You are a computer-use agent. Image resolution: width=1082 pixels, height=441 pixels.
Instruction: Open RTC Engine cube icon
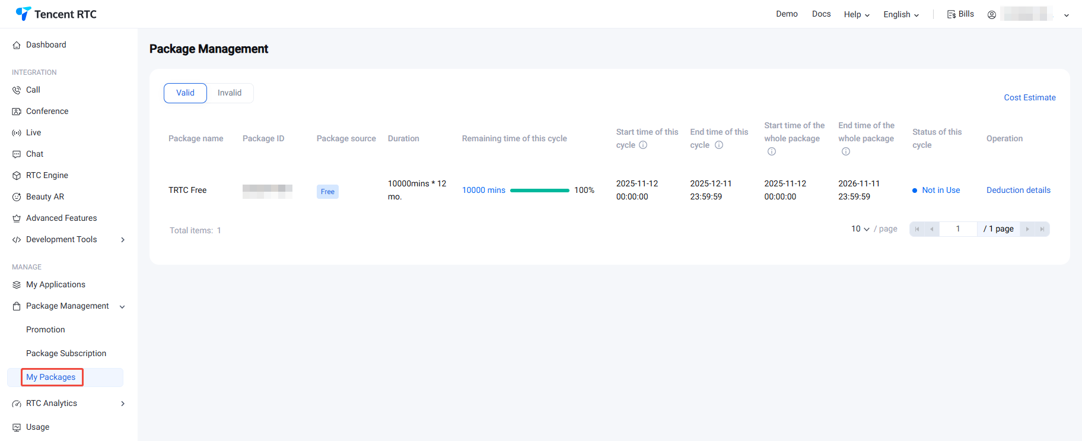pyautogui.click(x=17, y=176)
